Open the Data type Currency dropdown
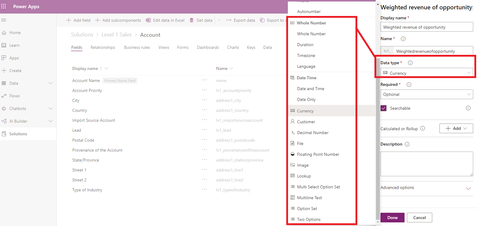478x226 pixels. click(427, 73)
